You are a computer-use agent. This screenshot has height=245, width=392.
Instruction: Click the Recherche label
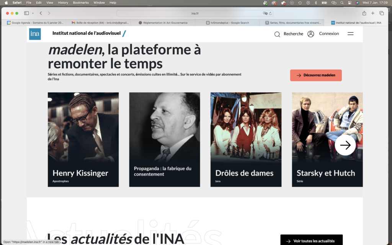coord(293,34)
